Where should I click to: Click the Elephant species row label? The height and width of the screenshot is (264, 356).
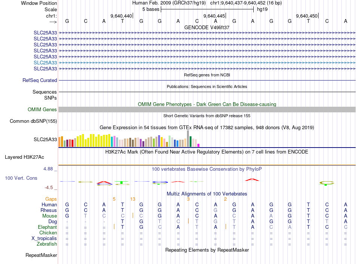(47, 227)
